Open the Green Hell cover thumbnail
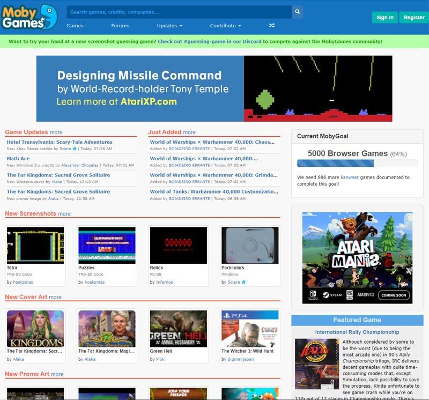The image size is (429, 400). [179, 329]
